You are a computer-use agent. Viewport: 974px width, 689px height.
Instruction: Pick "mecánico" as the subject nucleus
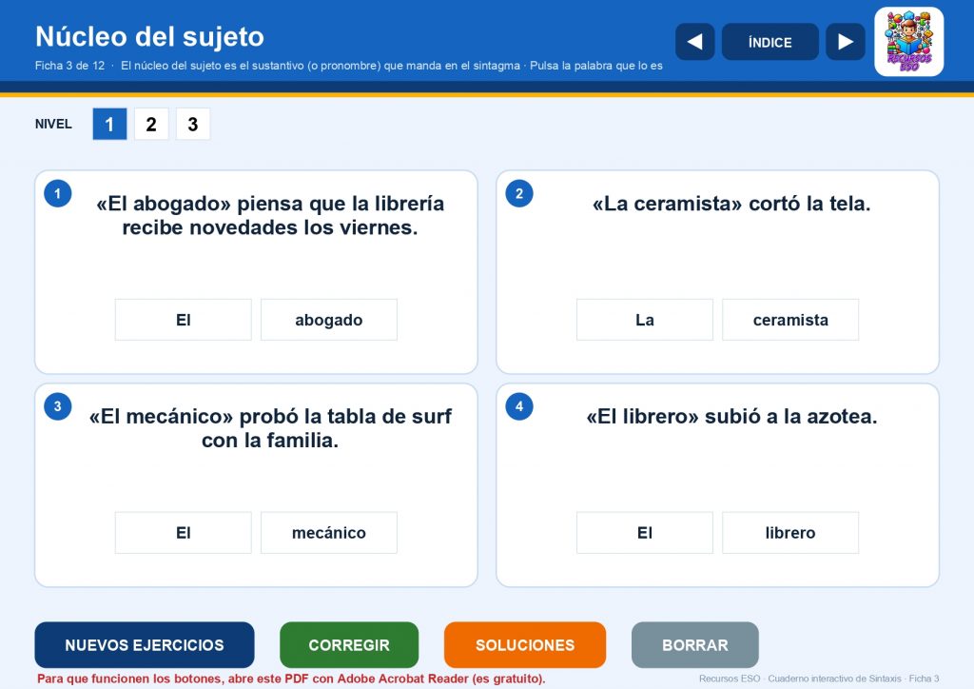pos(328,532)
